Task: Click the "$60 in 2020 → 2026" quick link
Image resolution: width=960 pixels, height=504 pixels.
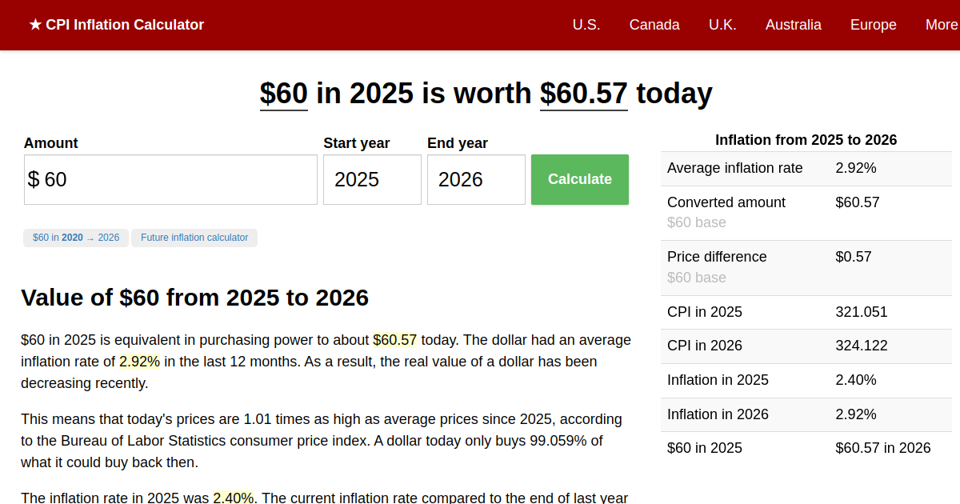Action: [x=75, y=238]
